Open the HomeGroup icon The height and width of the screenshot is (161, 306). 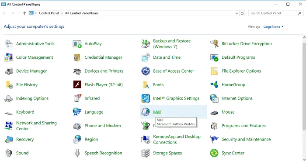[x=214, y=85]
